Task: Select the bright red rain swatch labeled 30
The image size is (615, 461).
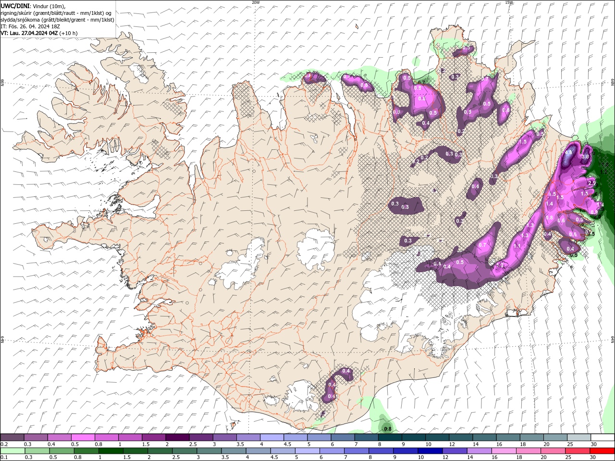Action: pyautogui.click(x=602, y=451)
